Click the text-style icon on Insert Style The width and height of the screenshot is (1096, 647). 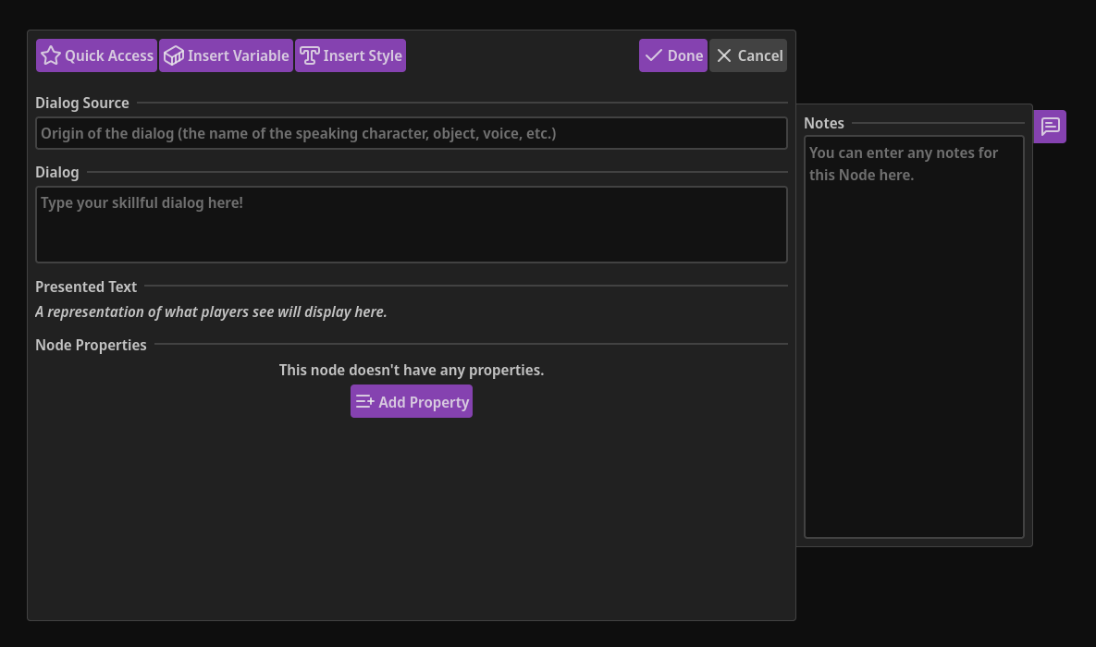click(309, 55)
